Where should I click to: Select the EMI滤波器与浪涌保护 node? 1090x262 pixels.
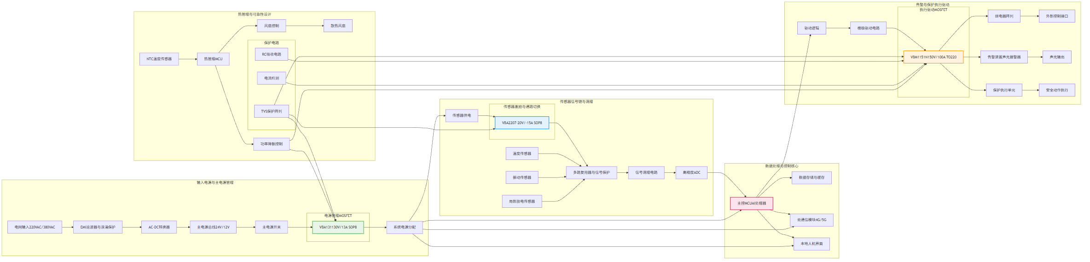click(x=98, y=227)
